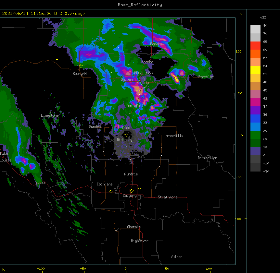Click the HighRiver label
Image resolution: width=280 pixels, height=273 pixels.
[140, 241]
